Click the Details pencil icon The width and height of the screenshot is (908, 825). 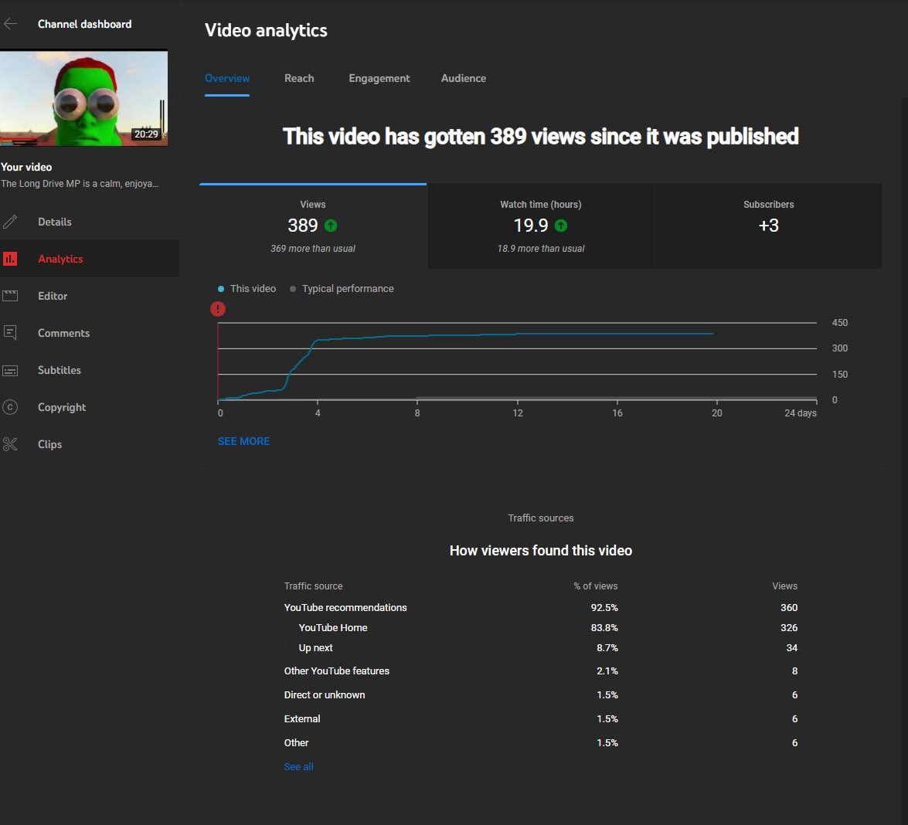click(x=10, y=222)
